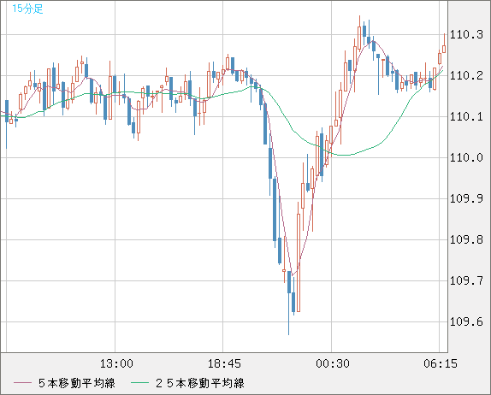Image resolution: width=491 pixels, height=395 pixels.
Task: Click the 06:15 time axis label
Action: (441, 363)
